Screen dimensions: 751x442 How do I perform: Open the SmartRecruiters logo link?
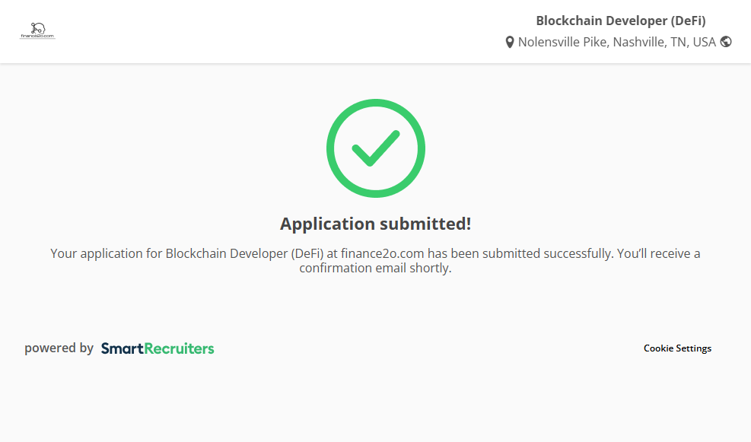tap(158, 348)
